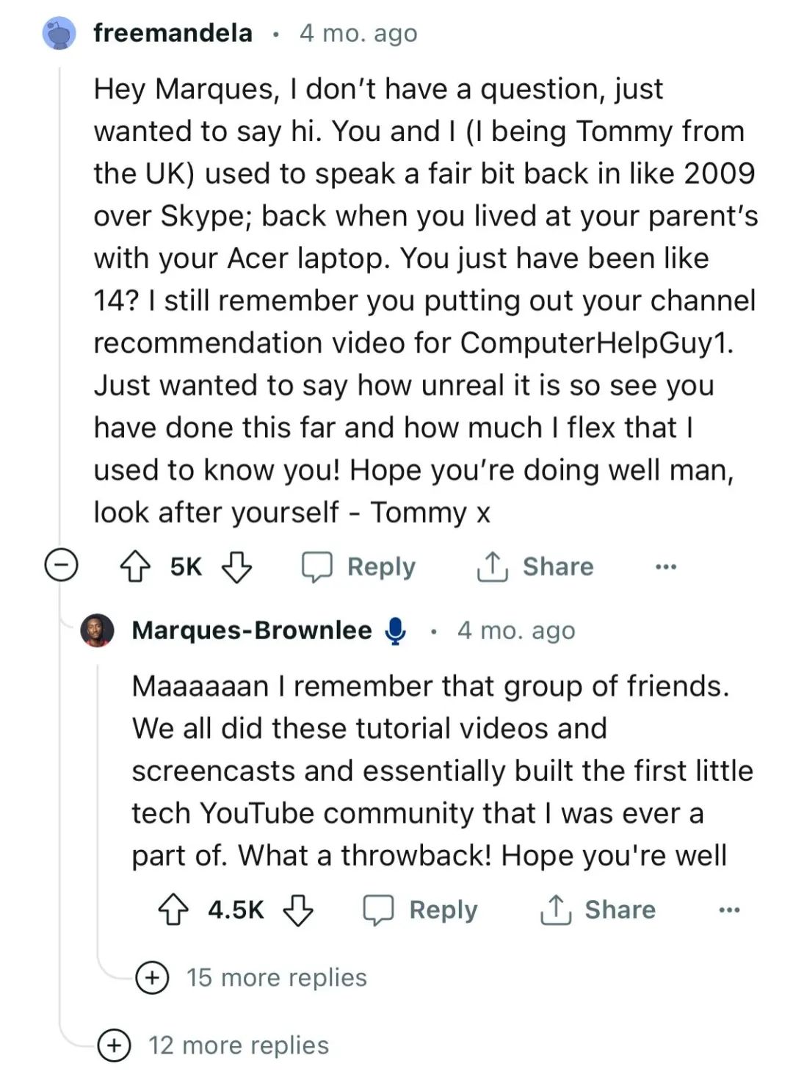The width and height of the screenshot is (793, 1080).
Task: Open more options on Marques-Brownlee's reply
Action: 728,910
